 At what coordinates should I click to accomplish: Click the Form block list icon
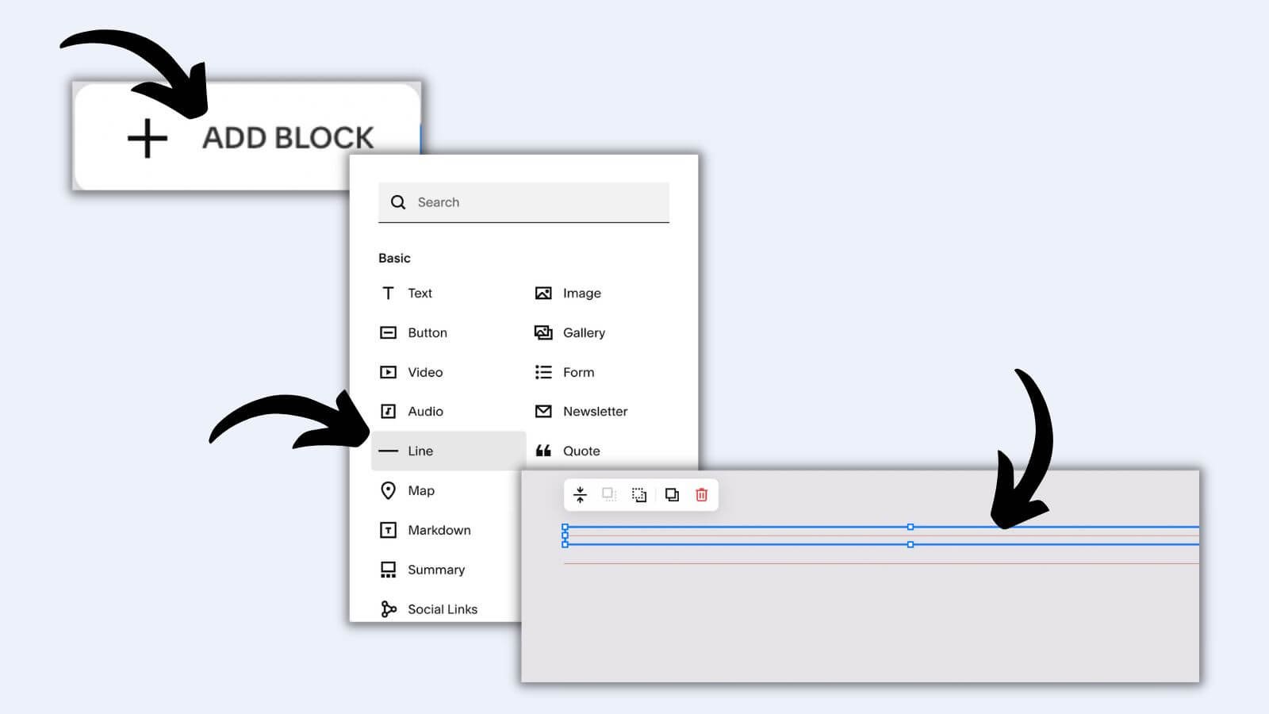click(543, 372)
